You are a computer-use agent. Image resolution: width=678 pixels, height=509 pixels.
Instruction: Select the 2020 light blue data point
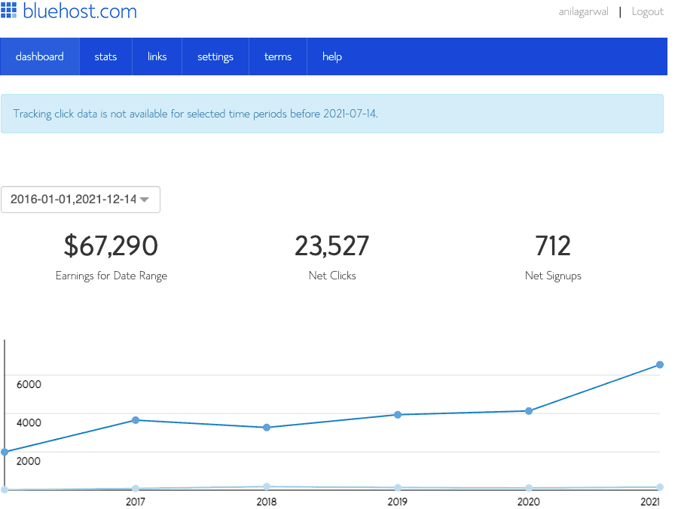(x=529, y=488)
